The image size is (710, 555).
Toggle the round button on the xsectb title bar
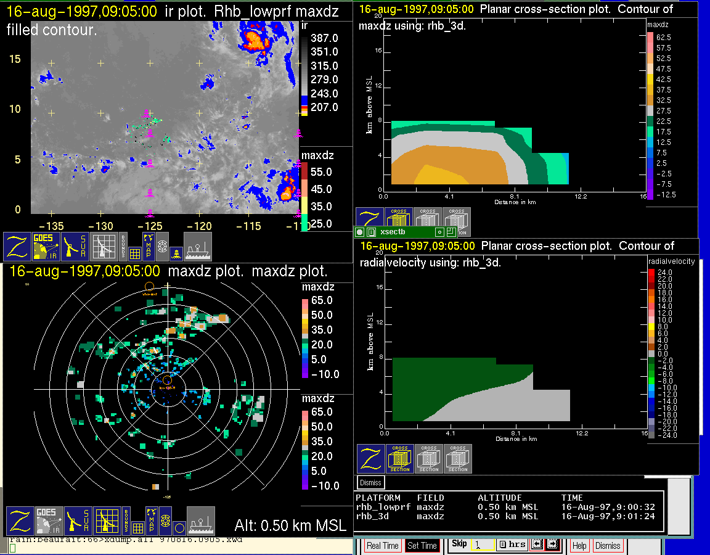[x=360, y=232]
